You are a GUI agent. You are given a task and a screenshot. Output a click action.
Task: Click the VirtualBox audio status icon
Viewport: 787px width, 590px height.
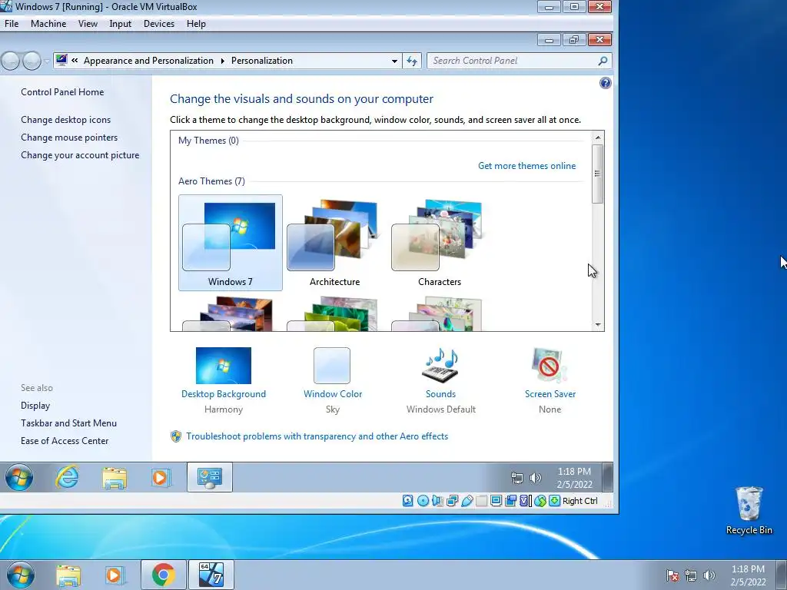tap(437, 501)
